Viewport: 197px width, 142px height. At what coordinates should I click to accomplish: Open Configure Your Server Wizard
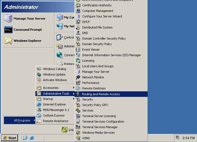point(111,16)
